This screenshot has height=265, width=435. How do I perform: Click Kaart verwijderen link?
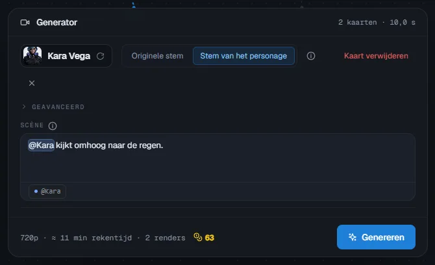[376, 56]
